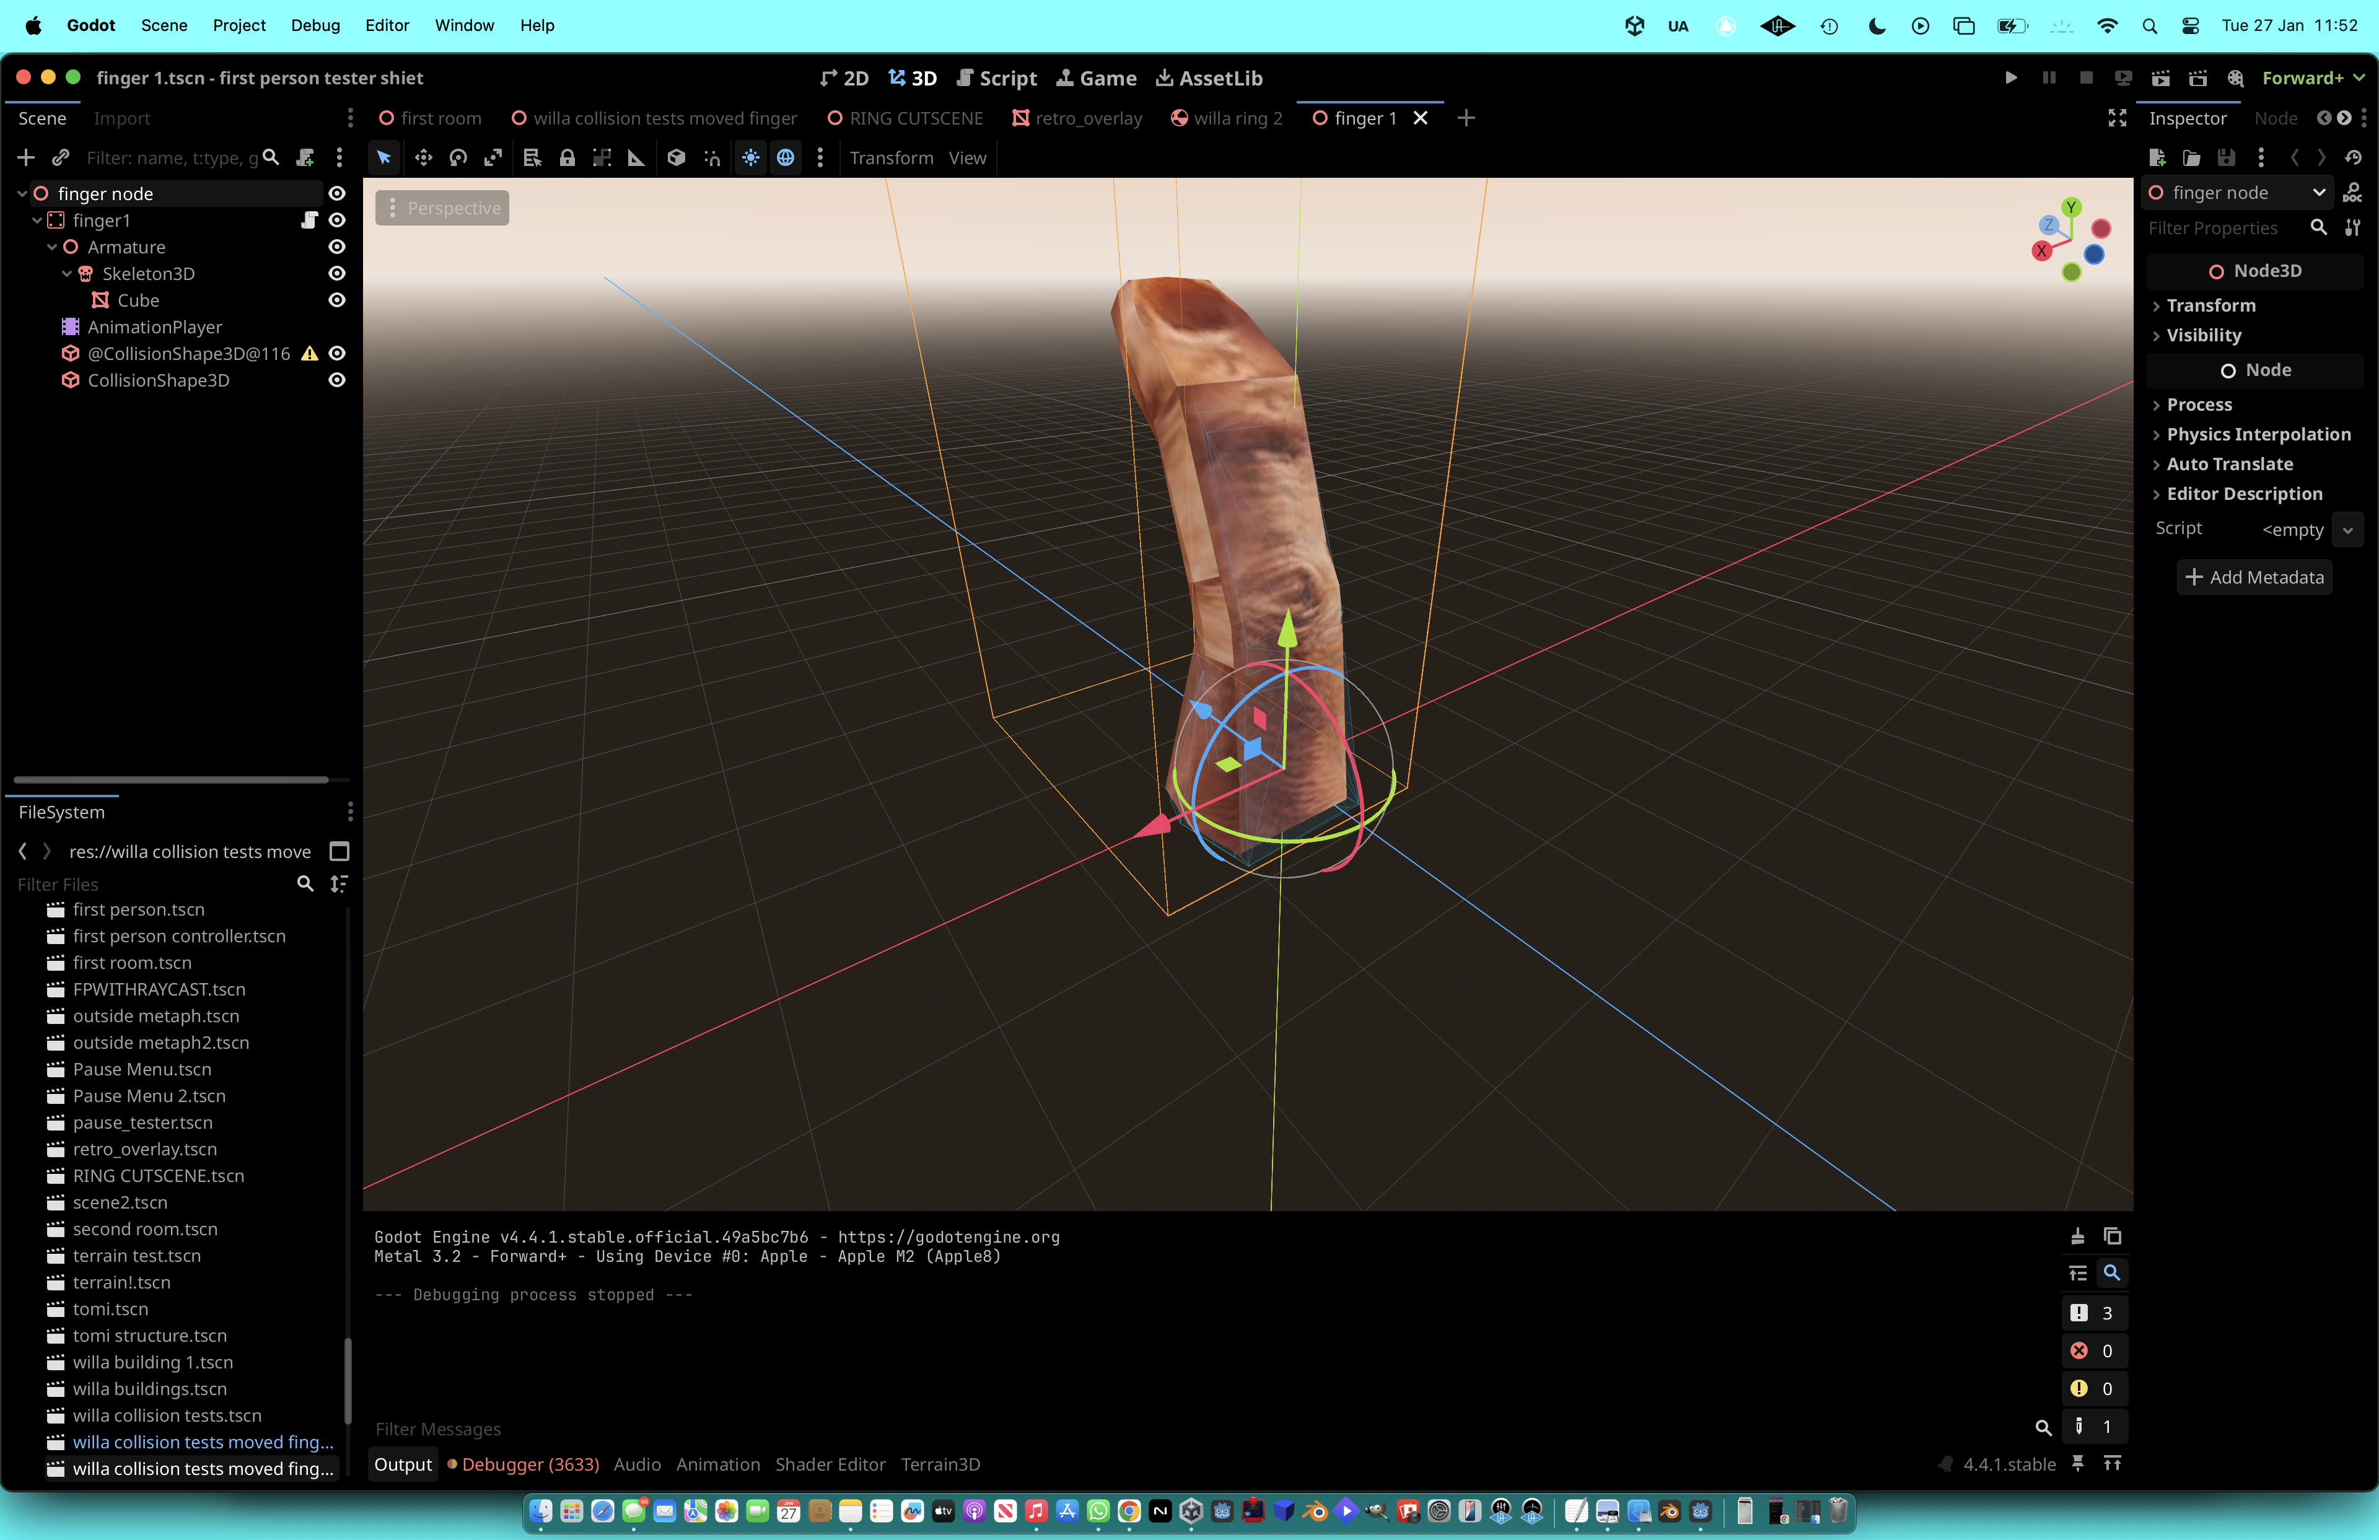Add a new child node
This screenshot has width=2379, height=1540.
pyautogui.click(x=26, y=158)
